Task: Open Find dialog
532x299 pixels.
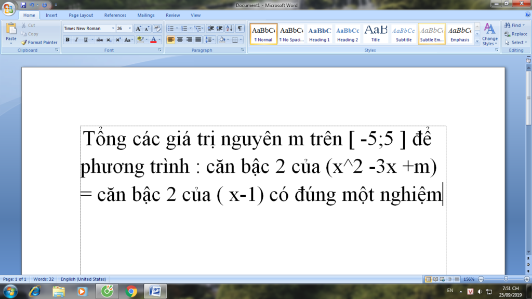Action: 514,25
